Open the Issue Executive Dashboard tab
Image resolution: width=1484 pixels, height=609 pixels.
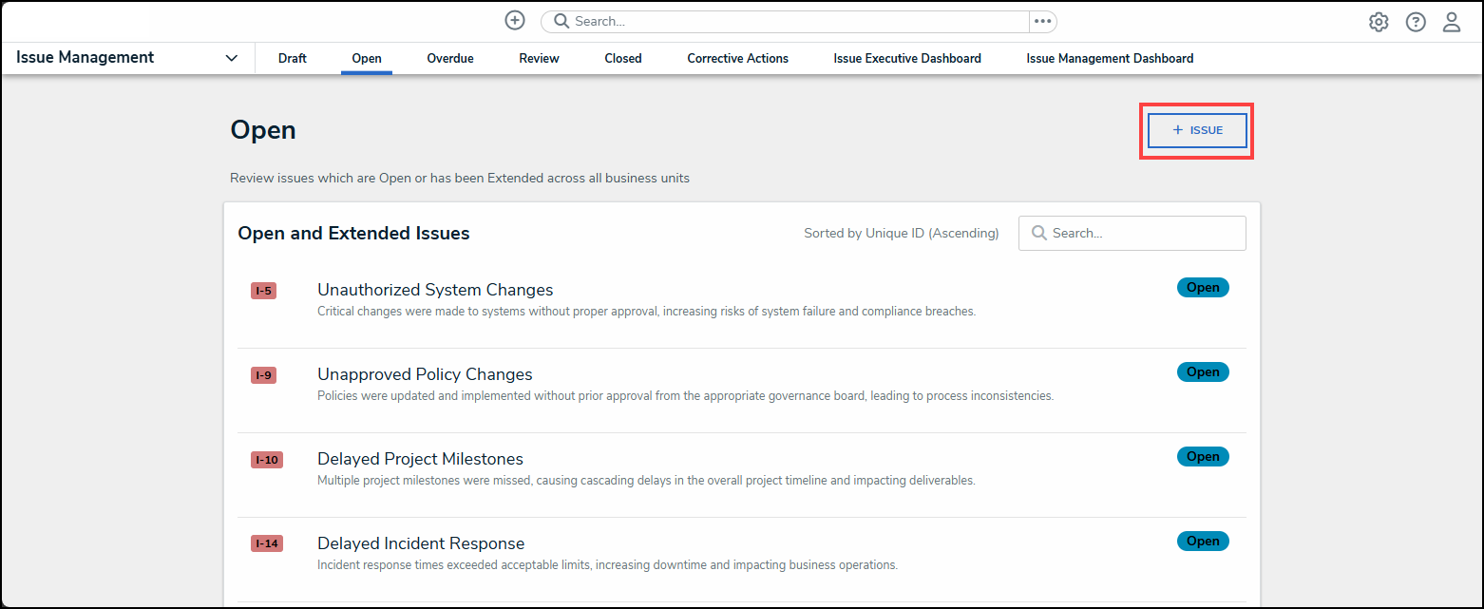click(907, 59)
